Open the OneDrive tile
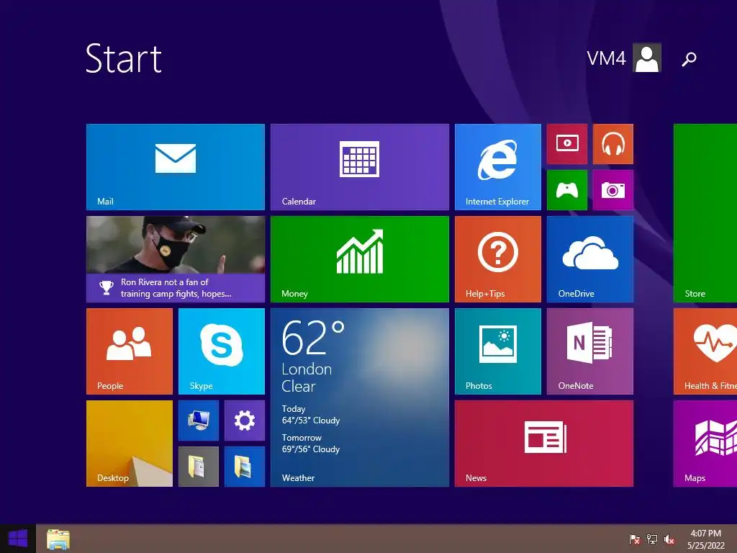The image size is (737, 553). 590,259
